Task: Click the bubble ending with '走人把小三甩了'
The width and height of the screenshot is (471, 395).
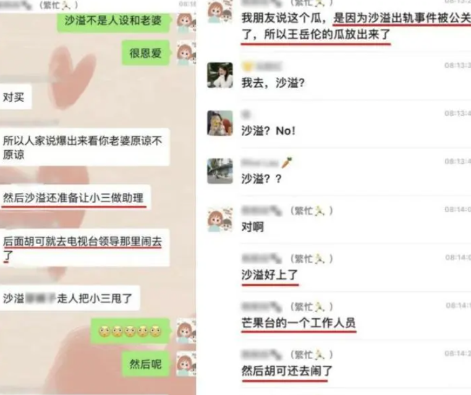Action: tap(69, 298)
